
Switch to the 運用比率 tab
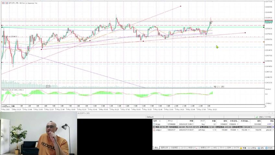coord(164,148)
